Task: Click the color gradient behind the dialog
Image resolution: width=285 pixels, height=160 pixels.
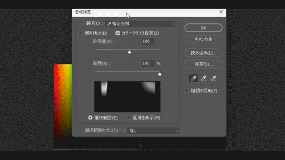Action: [63, 102]
